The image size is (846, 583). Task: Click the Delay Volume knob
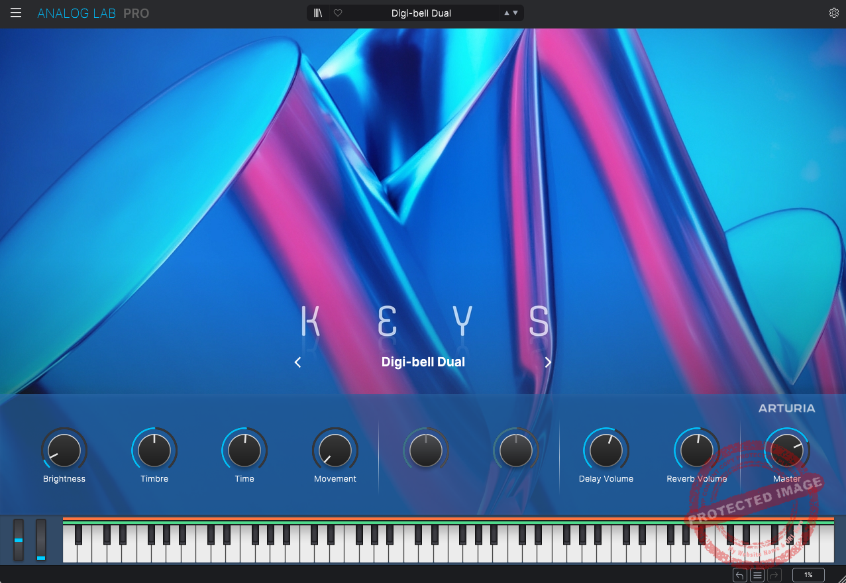pos(606,450)
